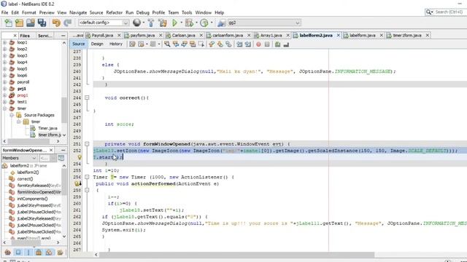The image size is (467, 262).
Task: Switch to the Array1.java tab
Action: click(271, 35)
